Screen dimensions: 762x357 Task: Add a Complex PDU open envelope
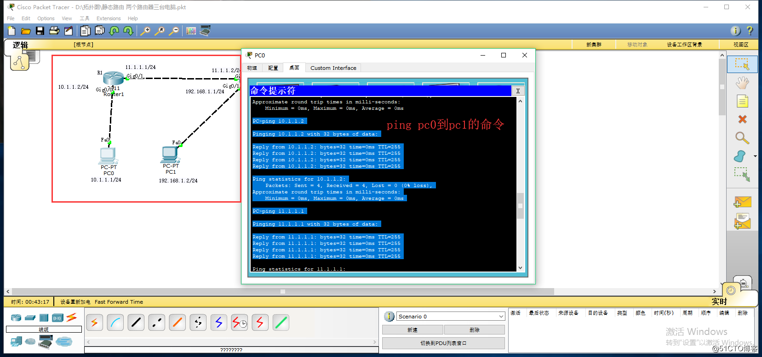[x=742, y=221]
